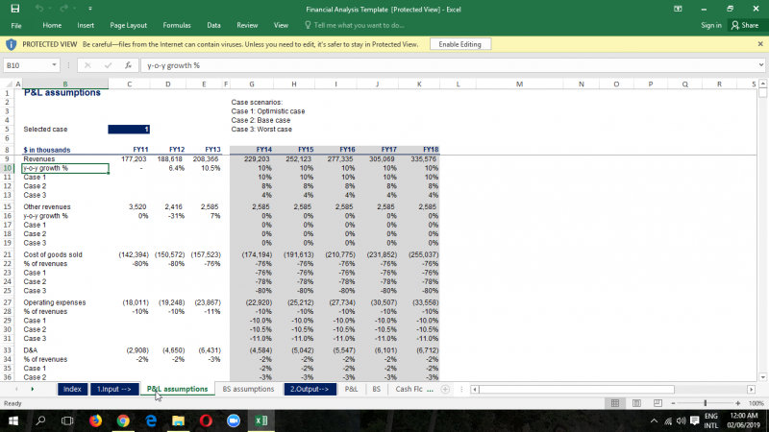
Task: Open Zoom app from taskbar
Action: pyautogui.click(x=233, y=420)
